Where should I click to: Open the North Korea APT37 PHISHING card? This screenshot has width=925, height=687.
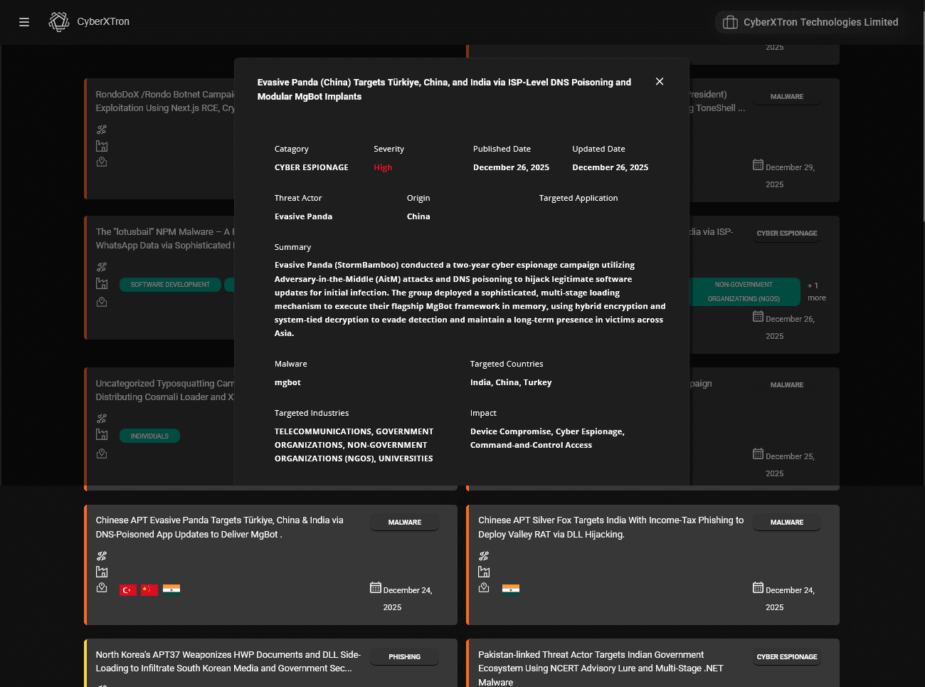(228, 661)
